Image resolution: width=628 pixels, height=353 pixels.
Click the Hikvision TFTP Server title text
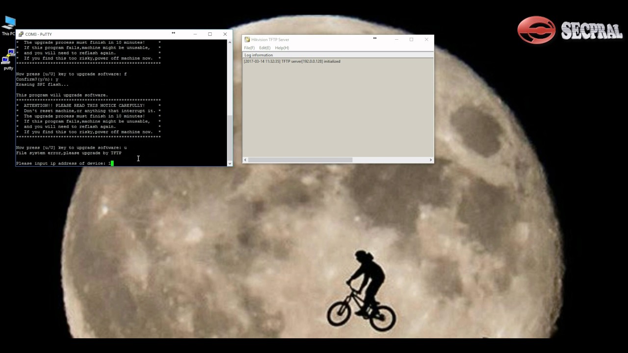(270, 40)
